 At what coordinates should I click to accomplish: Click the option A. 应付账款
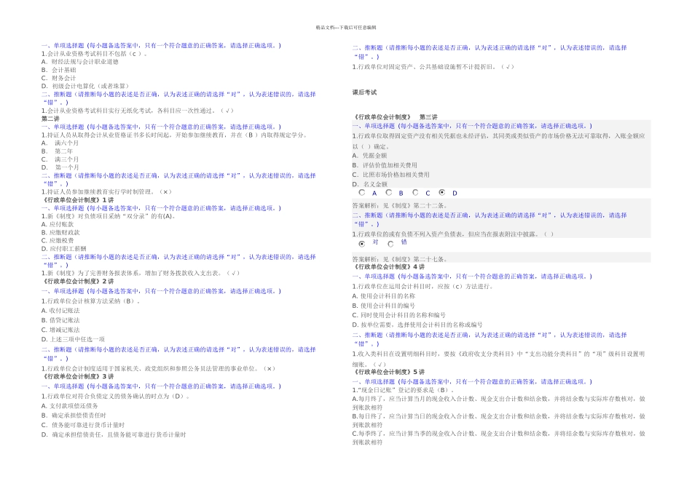point(58,224)
